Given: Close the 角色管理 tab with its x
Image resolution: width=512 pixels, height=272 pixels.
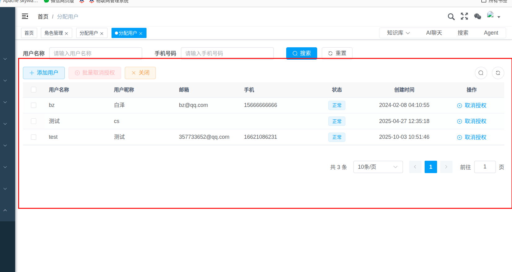Looking at the screenshot, I should [x=67, y=33].
